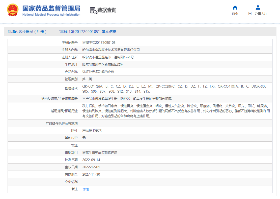Click the 有效期至 label
This screenshot has height=199, width=280.
(x=71, y=174)
